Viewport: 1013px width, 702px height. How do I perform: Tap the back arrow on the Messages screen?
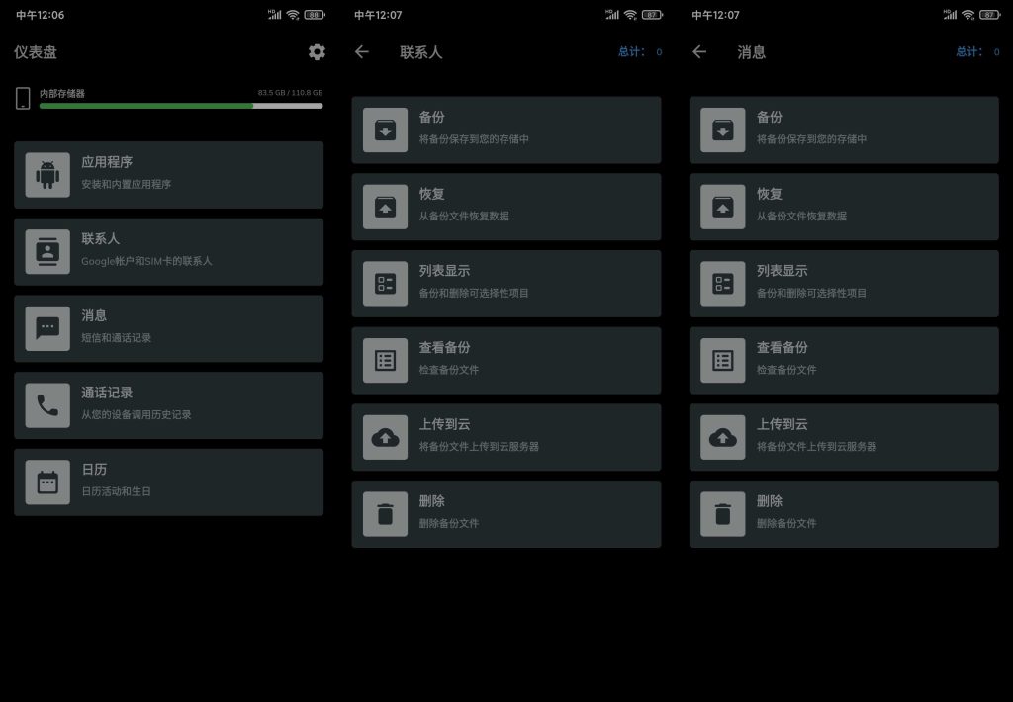coord(698,52)
